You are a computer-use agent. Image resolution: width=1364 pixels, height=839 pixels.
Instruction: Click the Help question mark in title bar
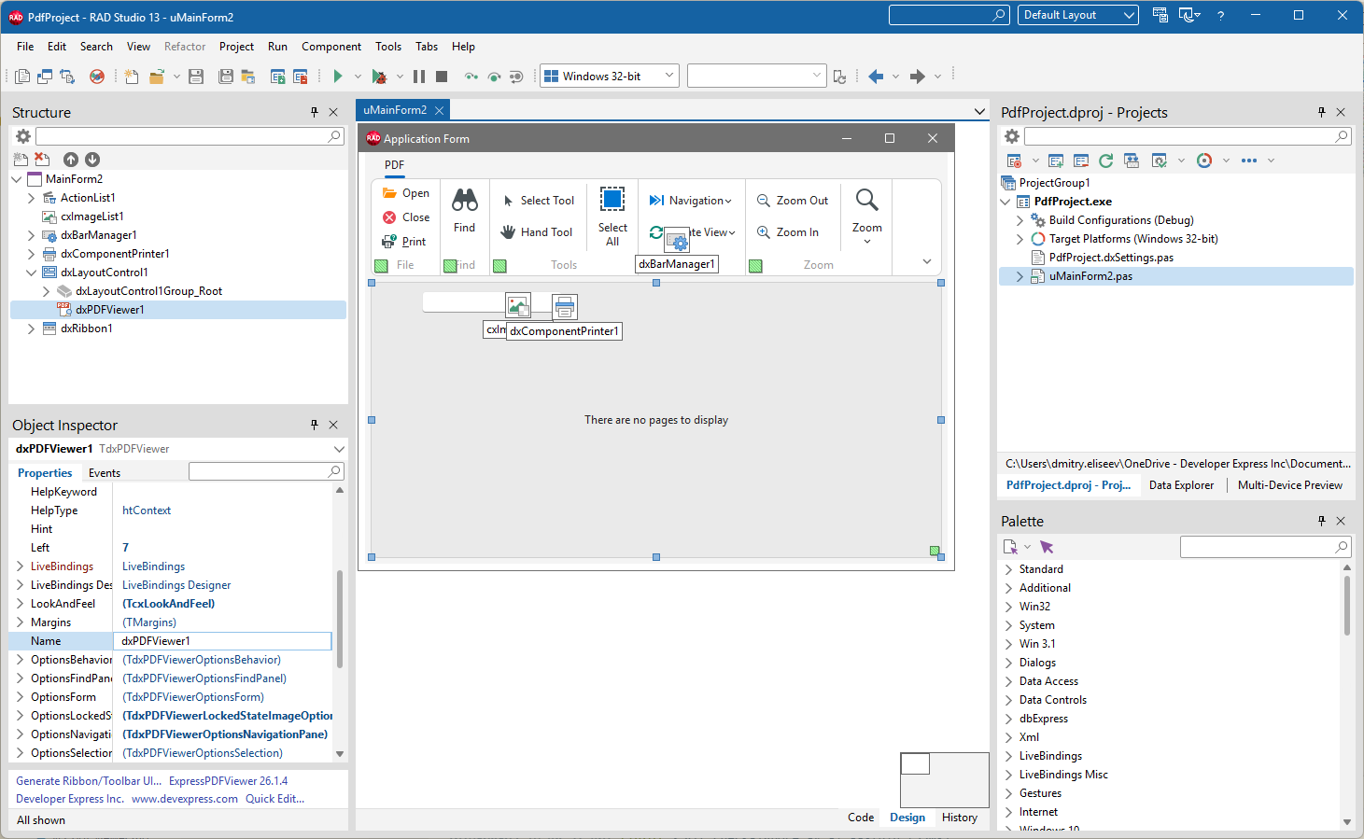point(1220,15)
